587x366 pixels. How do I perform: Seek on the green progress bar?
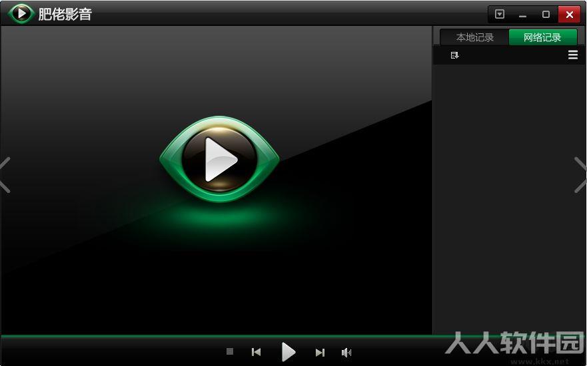(293, 337)
